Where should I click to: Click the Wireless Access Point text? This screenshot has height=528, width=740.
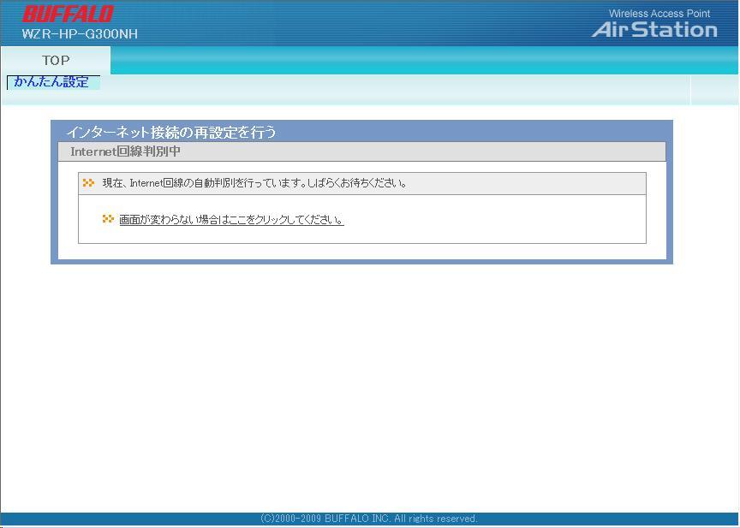tap(659, 14)
